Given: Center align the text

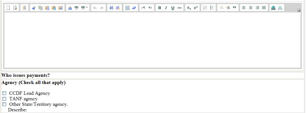Looking at the screenshot, I should coord(251,8).
